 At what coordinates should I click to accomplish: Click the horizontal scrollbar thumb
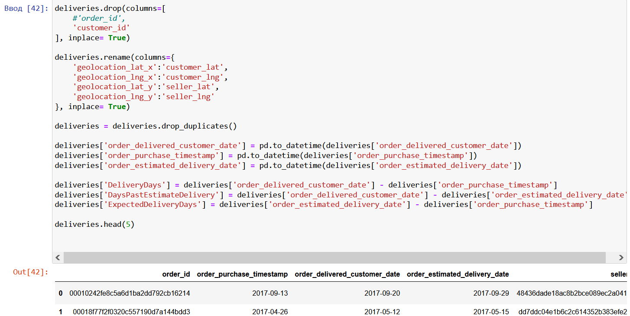tap(334, 257)
